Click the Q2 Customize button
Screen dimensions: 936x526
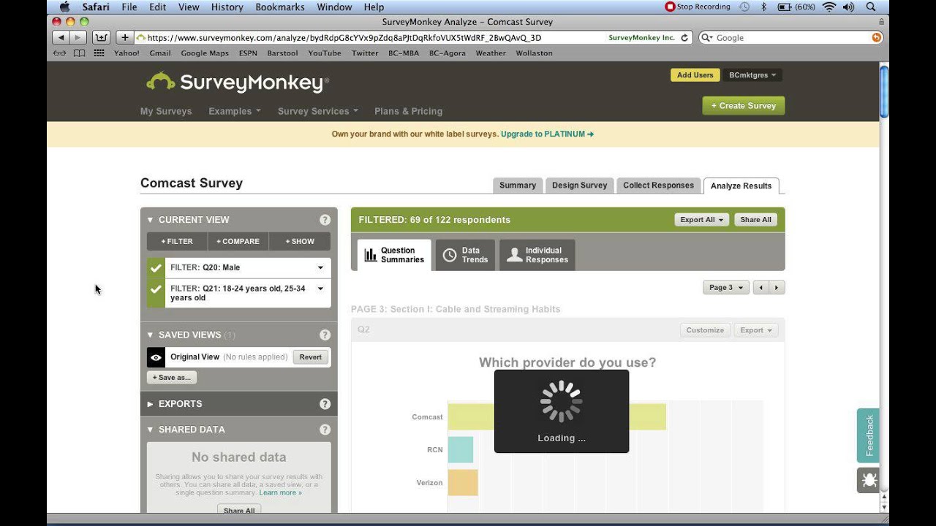(705, 330)
